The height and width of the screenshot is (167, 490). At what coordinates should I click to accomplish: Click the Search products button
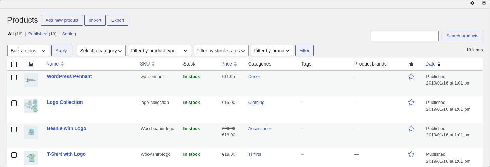(x=462, y=36)
